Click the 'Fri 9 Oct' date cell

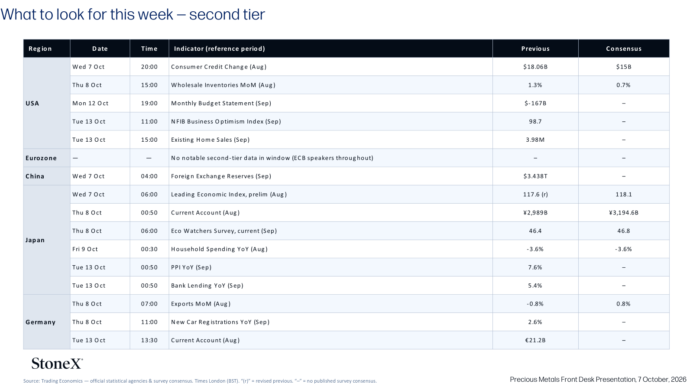click(100, 249)
